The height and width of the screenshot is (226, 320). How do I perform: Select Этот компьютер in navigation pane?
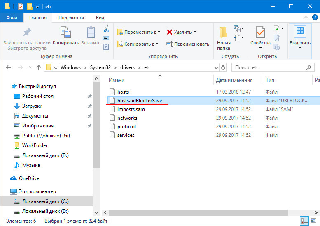tap(33, 191)
